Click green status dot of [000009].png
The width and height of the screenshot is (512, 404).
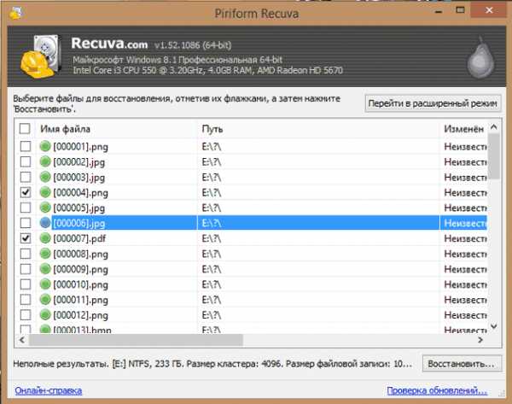pyautogui.click(x=45, y=269)
